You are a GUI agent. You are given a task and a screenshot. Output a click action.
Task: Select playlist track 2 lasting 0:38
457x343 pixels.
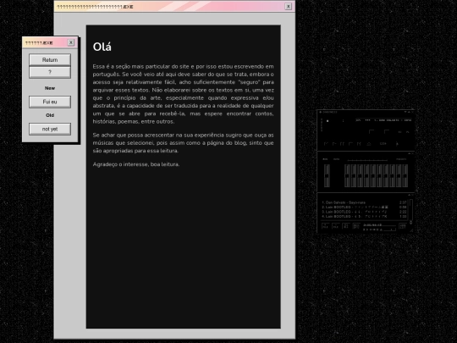pos(364,207)
